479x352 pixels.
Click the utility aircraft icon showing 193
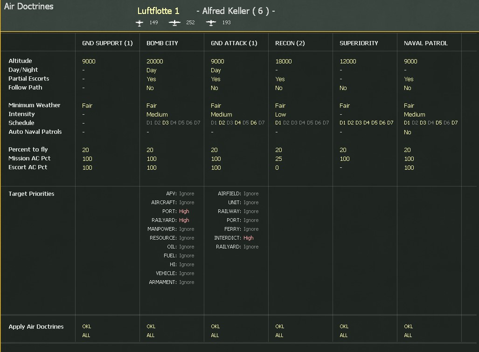211,23
